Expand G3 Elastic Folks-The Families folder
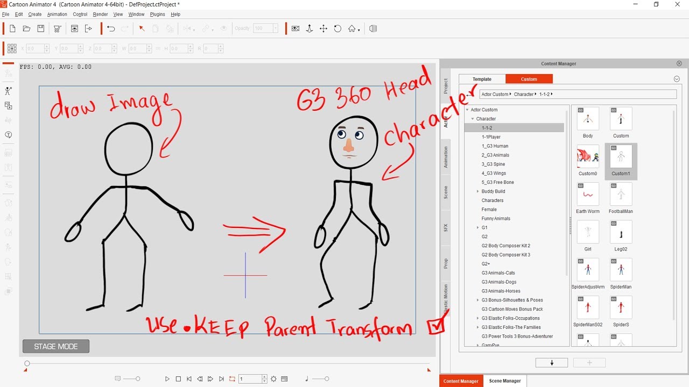The width and height of the screenshot is (689, 387). [477, 327]
